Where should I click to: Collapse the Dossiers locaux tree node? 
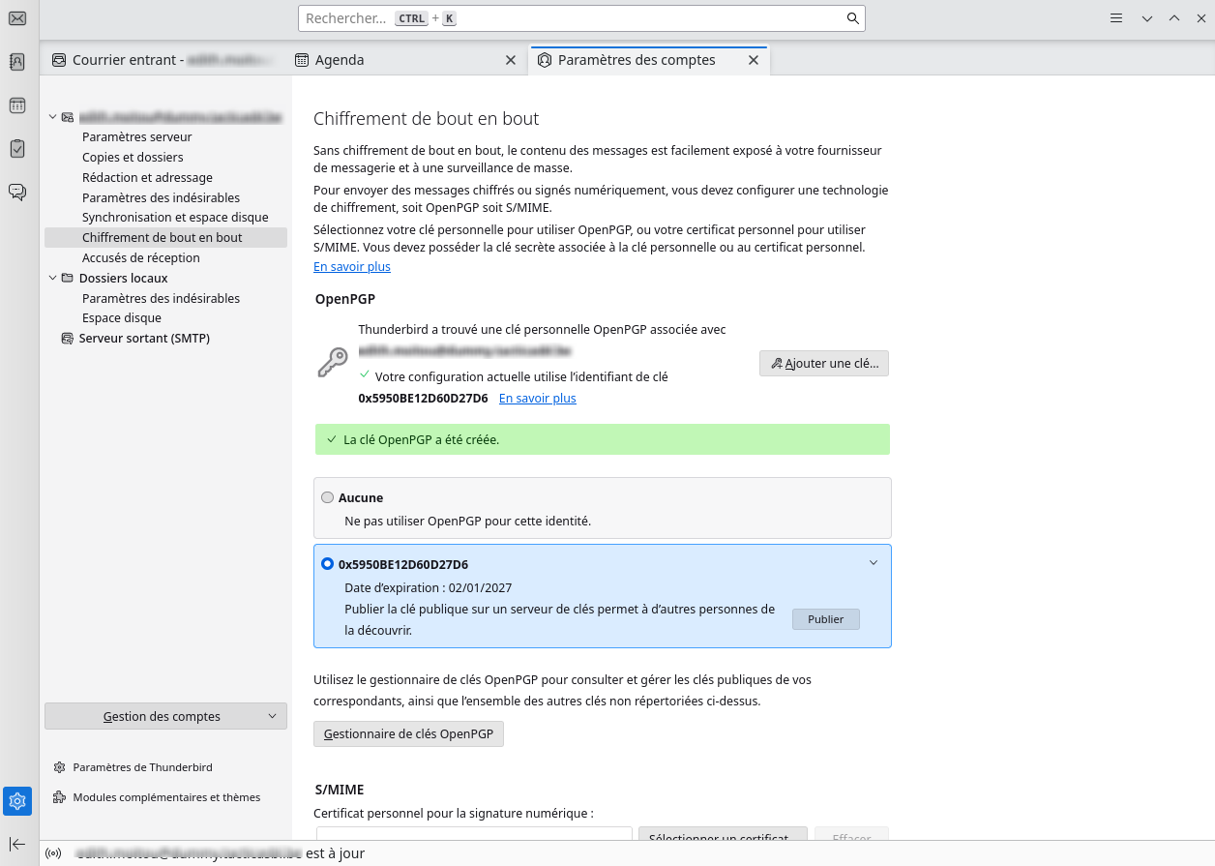[52, 278]
